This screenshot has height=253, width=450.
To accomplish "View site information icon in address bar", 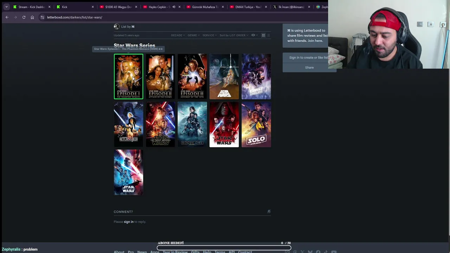I will coord(42,17).
